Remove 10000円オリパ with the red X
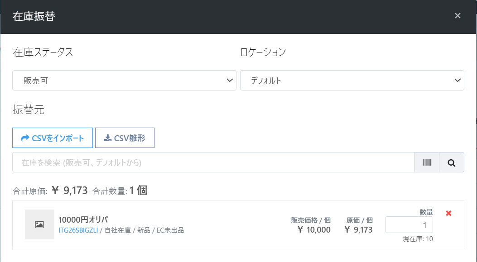 click(x=448, y=213)
